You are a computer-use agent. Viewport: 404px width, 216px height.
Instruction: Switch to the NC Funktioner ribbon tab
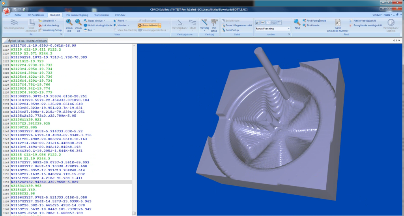(36, 15)
